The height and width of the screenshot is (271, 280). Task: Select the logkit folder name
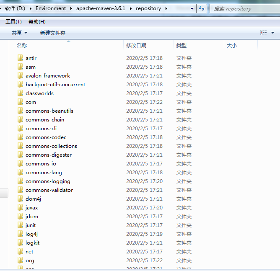(32, 243)
